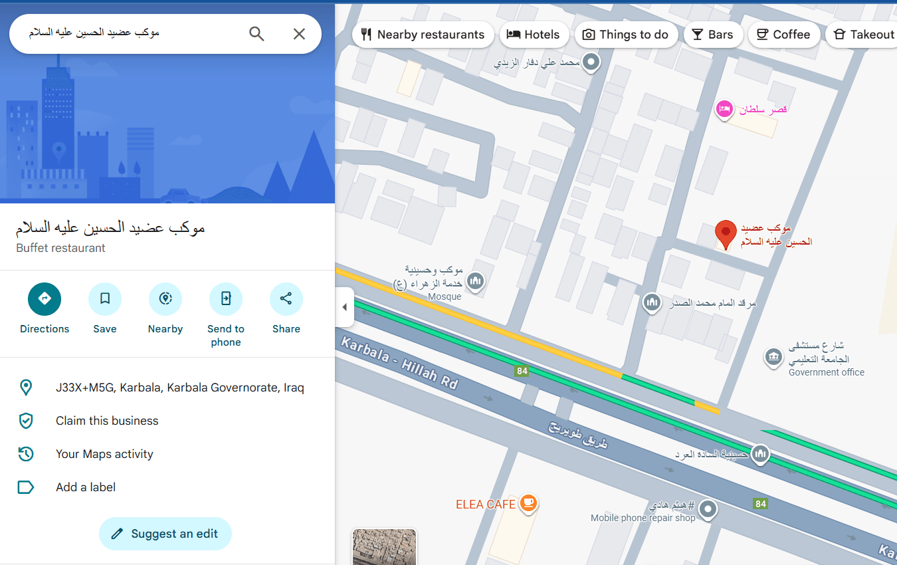This screenshot has width=897, height=565.
Task: Open Your Maps activity
Action: (104, 454)
